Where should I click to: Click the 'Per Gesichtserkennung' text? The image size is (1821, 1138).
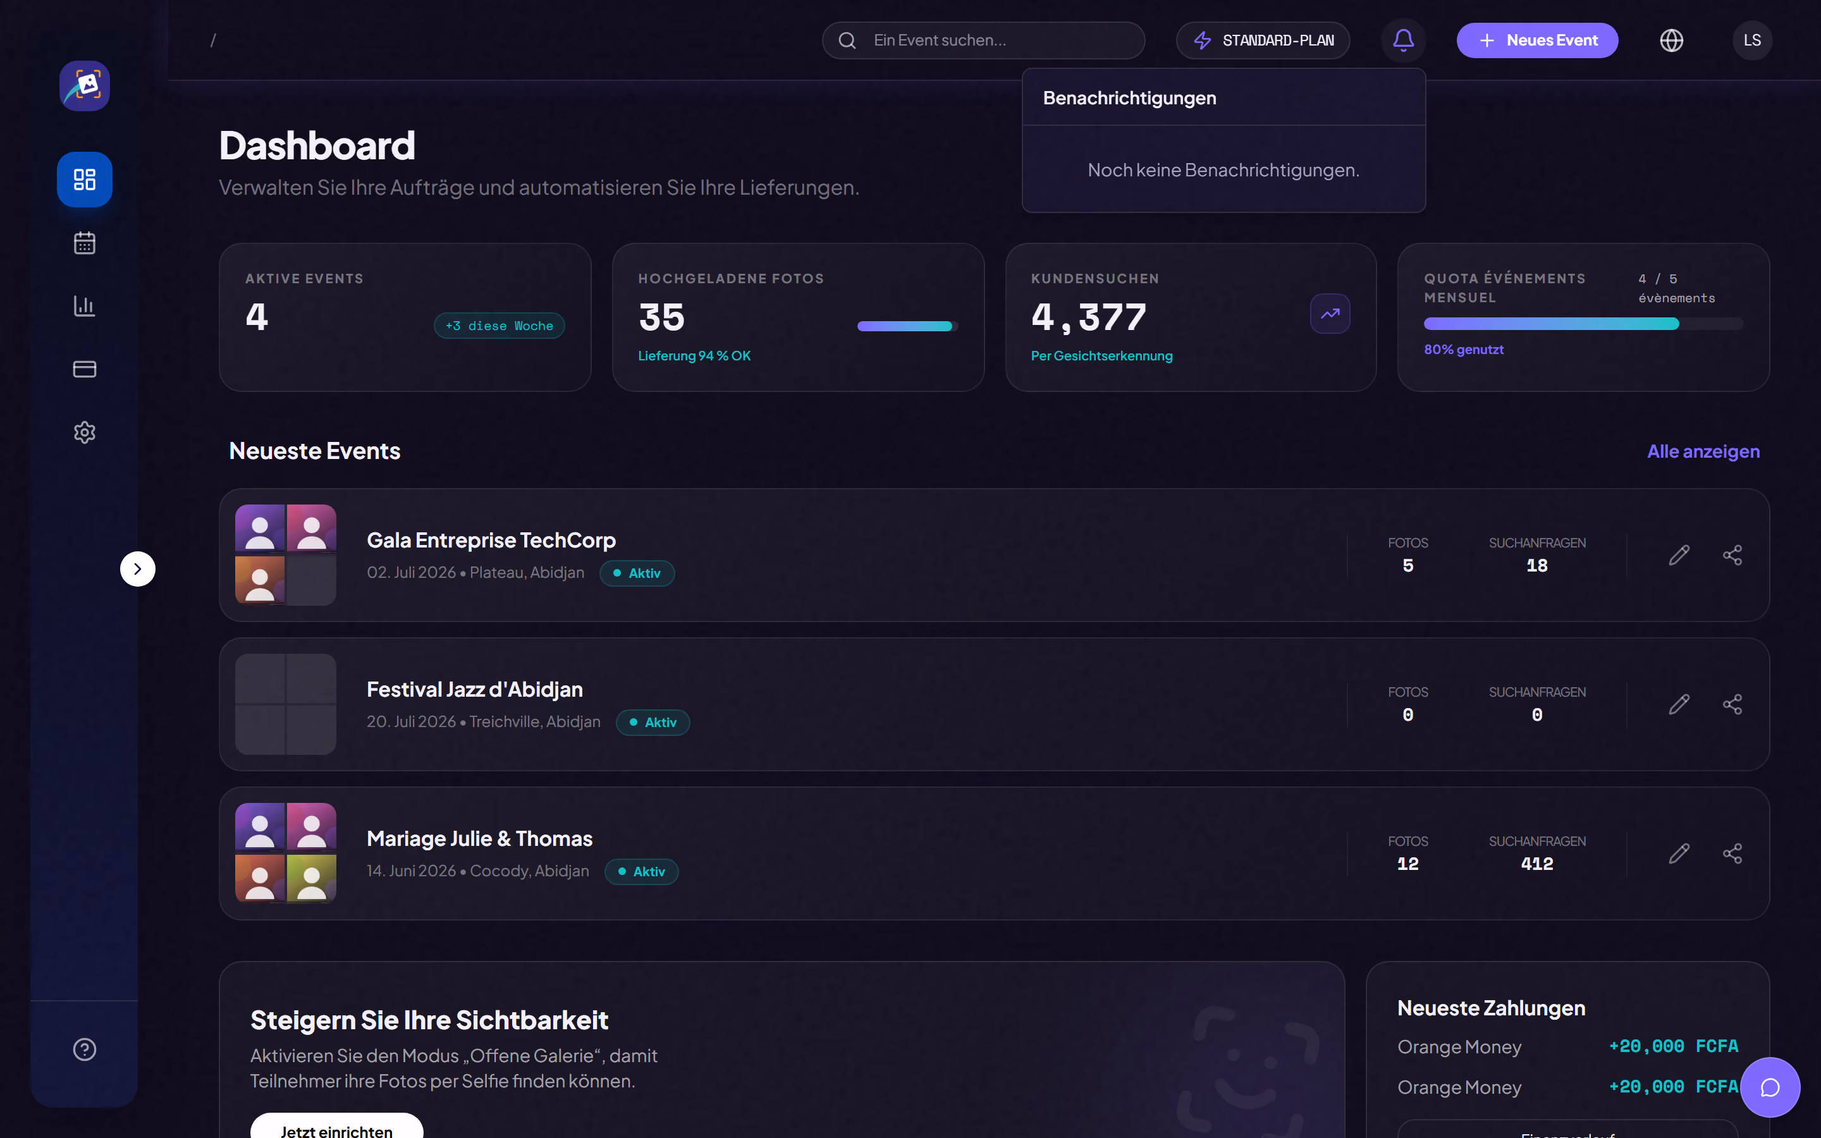click(1101, 356)
